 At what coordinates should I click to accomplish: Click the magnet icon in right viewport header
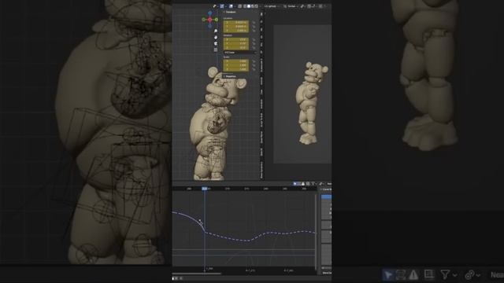pyautogui.click(x=309, y=6)
